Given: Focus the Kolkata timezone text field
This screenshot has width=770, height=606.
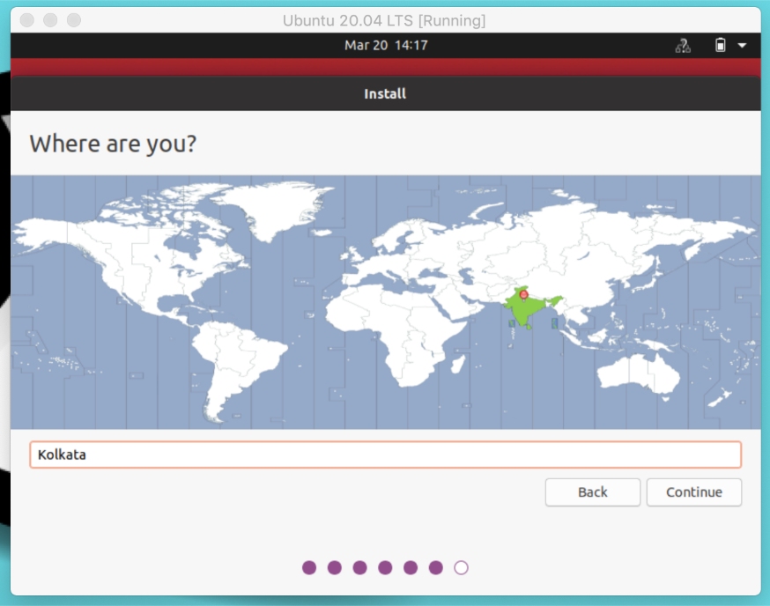Looking at the screenshot, I should click(x=386, y=454).
